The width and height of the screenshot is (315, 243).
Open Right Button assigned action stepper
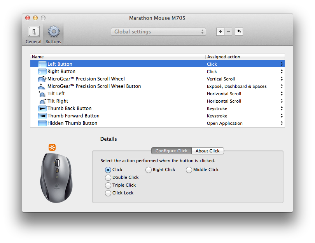(282, 72)
